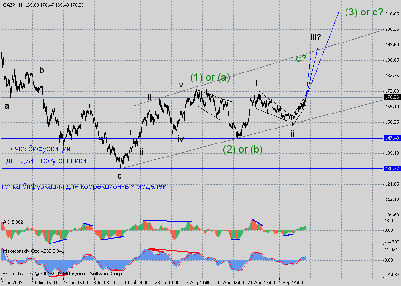Screen dimensions: 401x286
Task: Click the blue 147.48 price tag
Action: (x=392, y=138)
